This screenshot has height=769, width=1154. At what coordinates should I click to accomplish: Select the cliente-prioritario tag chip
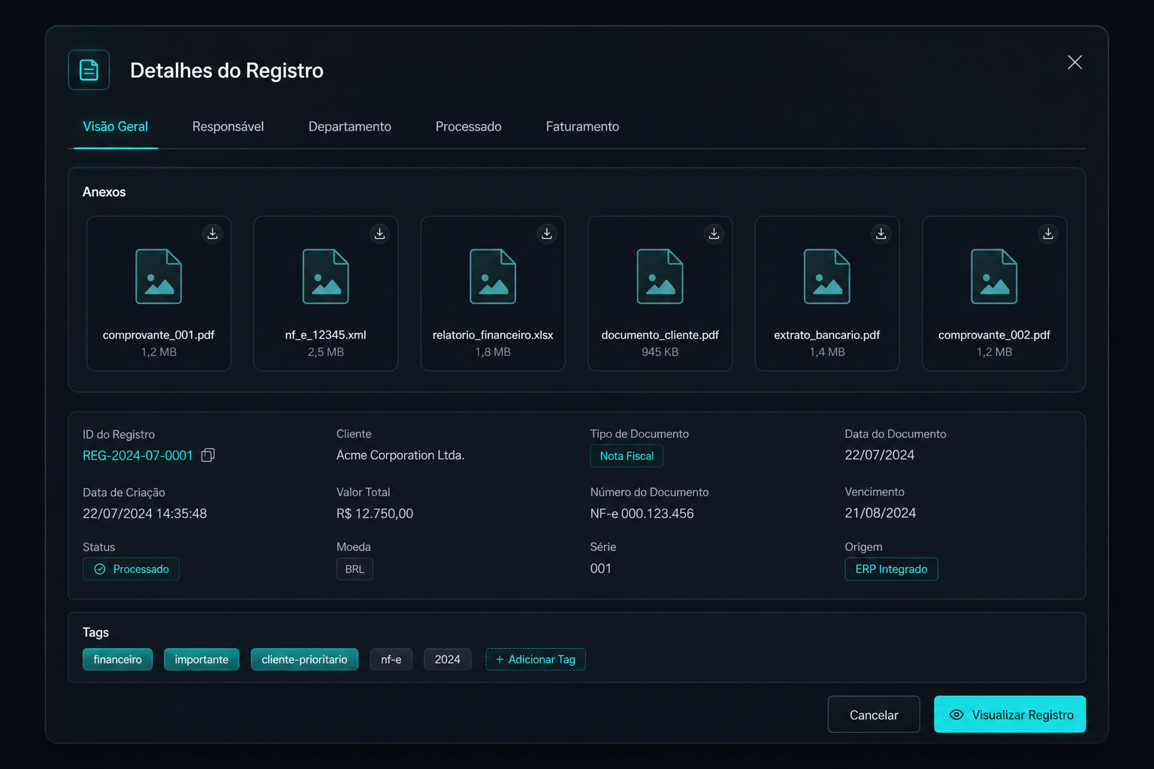pyautogui.click(x=304, y=659)
